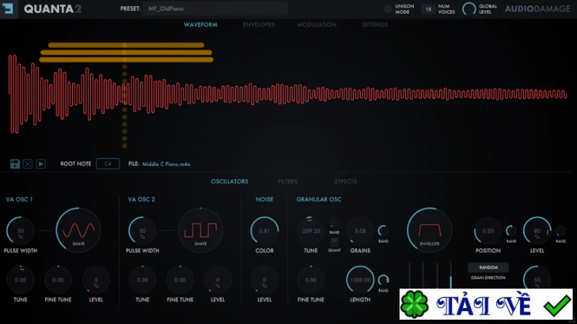The height and width of the screenshot is (324, 577).
Task: Switch to the Envelopes tab
Action: click(259, 25)
